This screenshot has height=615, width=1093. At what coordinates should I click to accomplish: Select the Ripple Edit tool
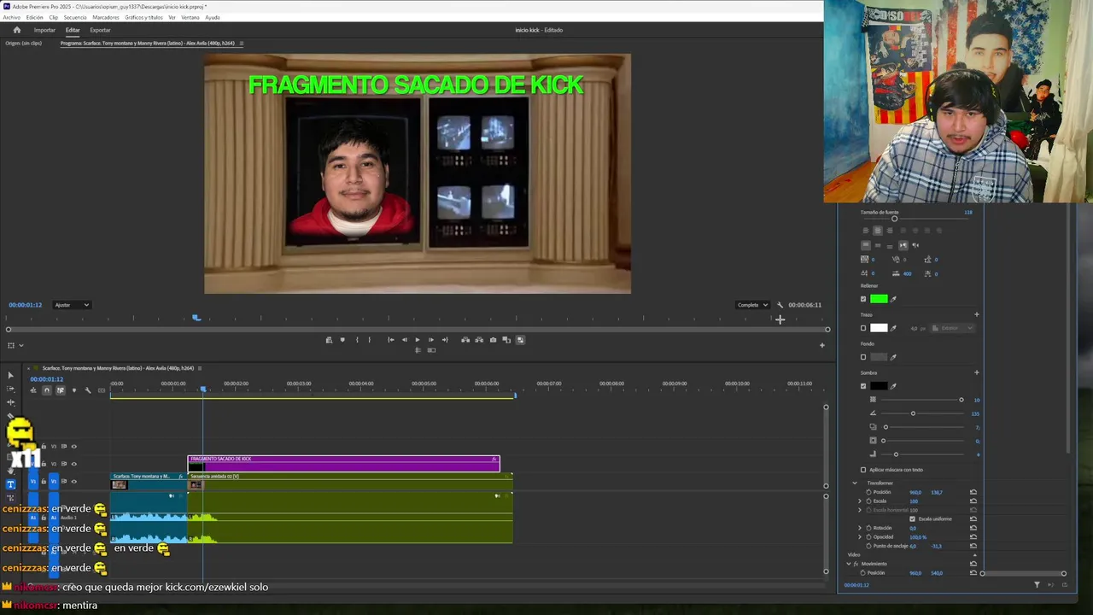pos(10,402)
